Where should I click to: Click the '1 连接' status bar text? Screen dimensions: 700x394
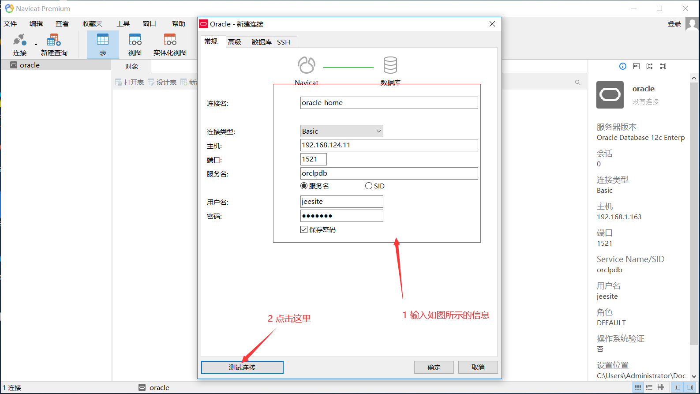point(12,387)
